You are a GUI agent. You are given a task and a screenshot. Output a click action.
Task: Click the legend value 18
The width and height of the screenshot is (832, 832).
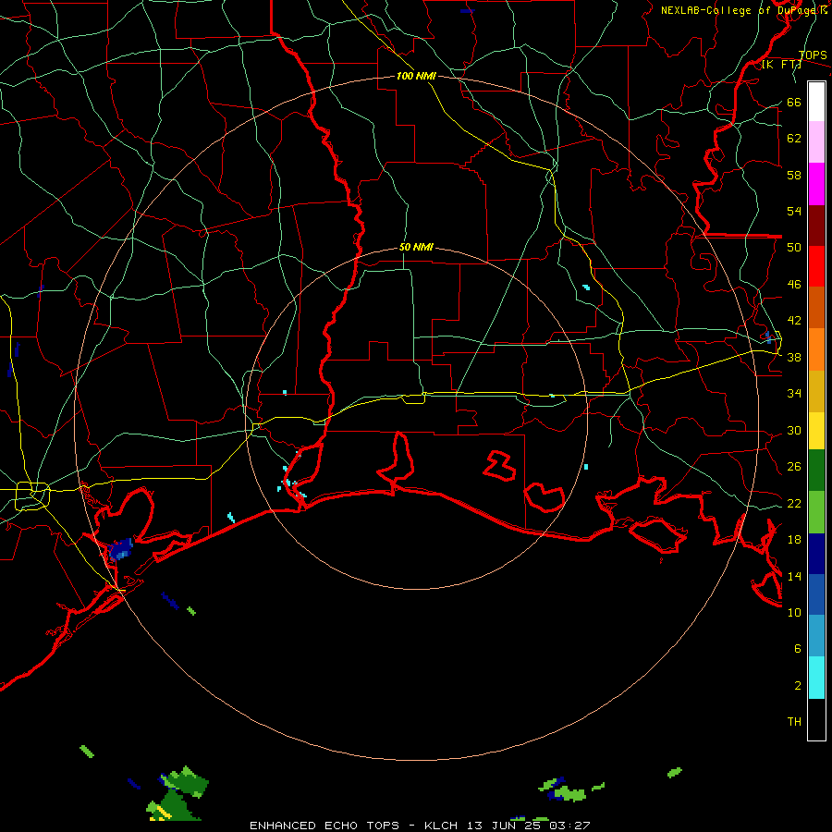pyautogui.click(x=794, y=539)
